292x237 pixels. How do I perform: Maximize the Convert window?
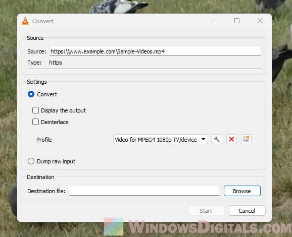[x=237, y=21]
